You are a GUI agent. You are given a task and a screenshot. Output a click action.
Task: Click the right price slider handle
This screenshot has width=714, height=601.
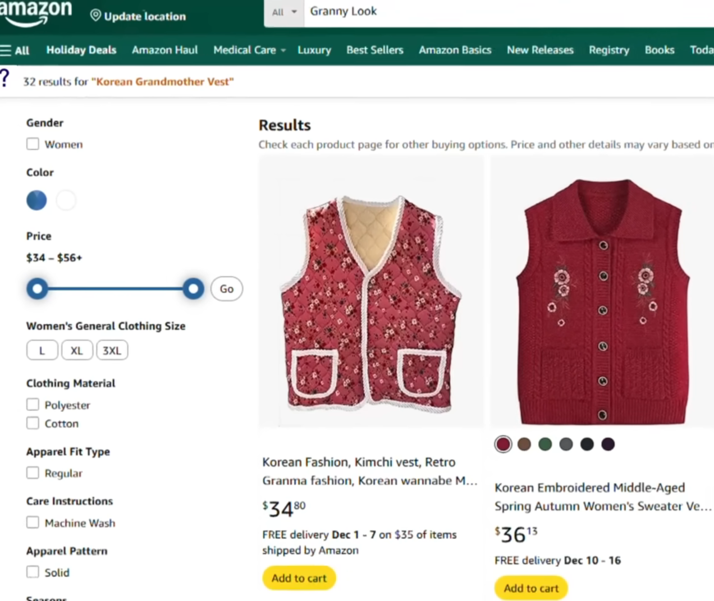coord(193,289)
